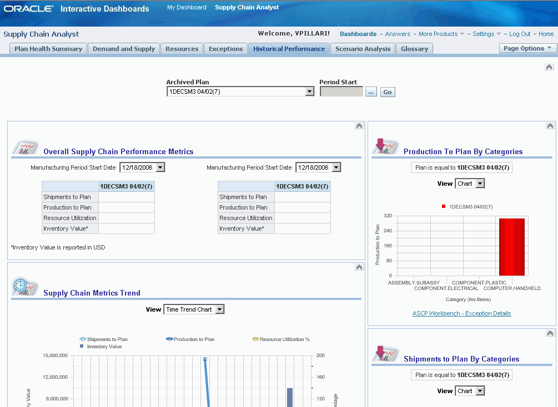This screenshot has width=558, height=407.
Task: Open the first Manufacturing Period Start Date dropdown
Action: [x=160, y=167]
